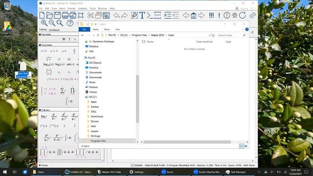The width and height of the screenshot is (313, 176).
Task: Collapse Maple's side panel with double chevron
Action: [252, 32]
